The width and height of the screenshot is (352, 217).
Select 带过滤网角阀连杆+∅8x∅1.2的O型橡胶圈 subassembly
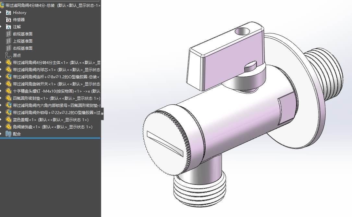pos(56,77)
